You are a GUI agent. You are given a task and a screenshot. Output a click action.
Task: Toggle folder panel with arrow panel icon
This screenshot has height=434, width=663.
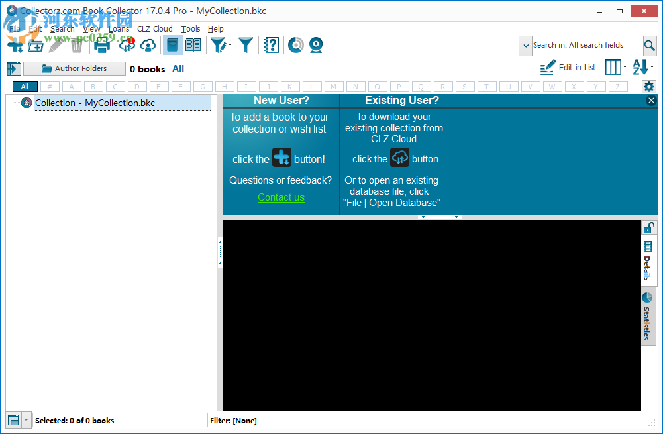click(14, 68)
